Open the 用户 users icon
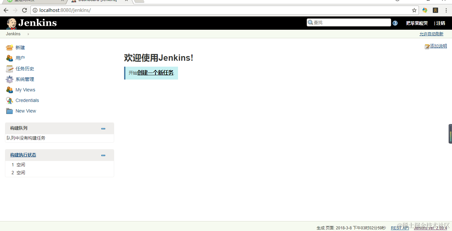The image size is (452, 231). point(10,58)
